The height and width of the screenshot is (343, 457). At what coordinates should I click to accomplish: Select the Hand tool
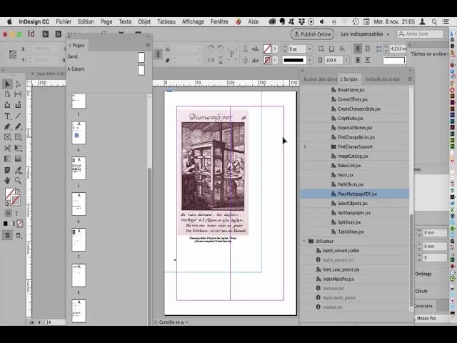[7, 180]
